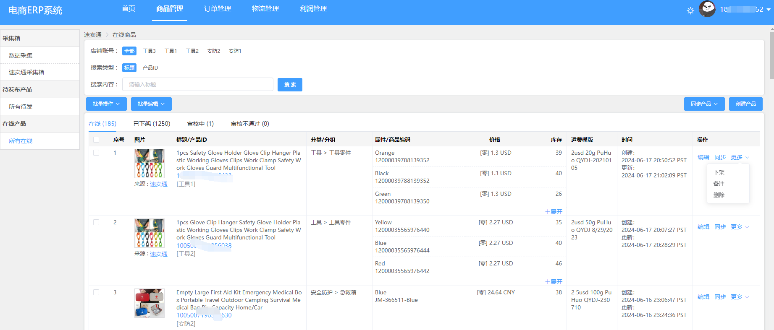Switch to the 审核中 (1) tab

coord(200,124)
